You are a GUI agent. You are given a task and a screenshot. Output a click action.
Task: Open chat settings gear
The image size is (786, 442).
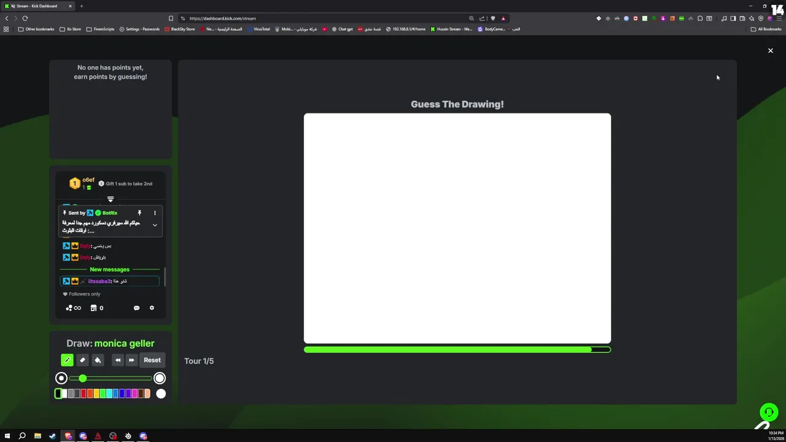[x=152, y=308]
